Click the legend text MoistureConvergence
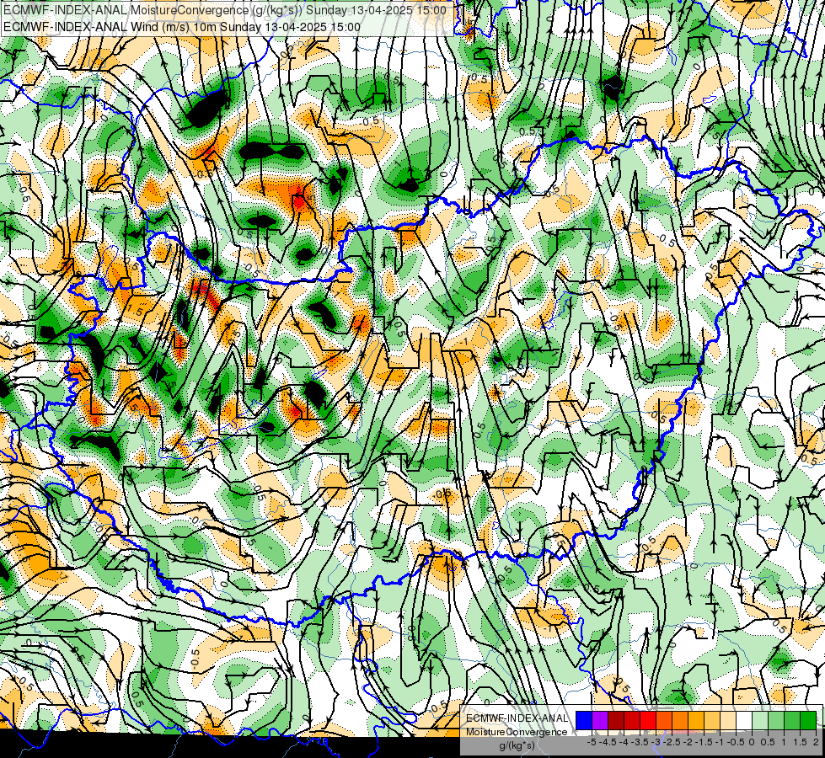 [x=517, y=732]
